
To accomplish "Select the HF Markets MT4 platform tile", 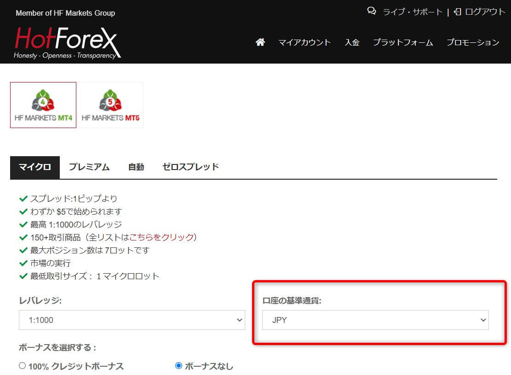I will tap(43, 105).
